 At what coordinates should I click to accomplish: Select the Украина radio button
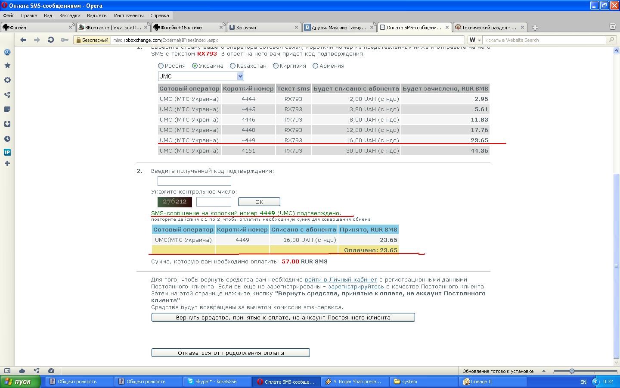coord(195,66)
